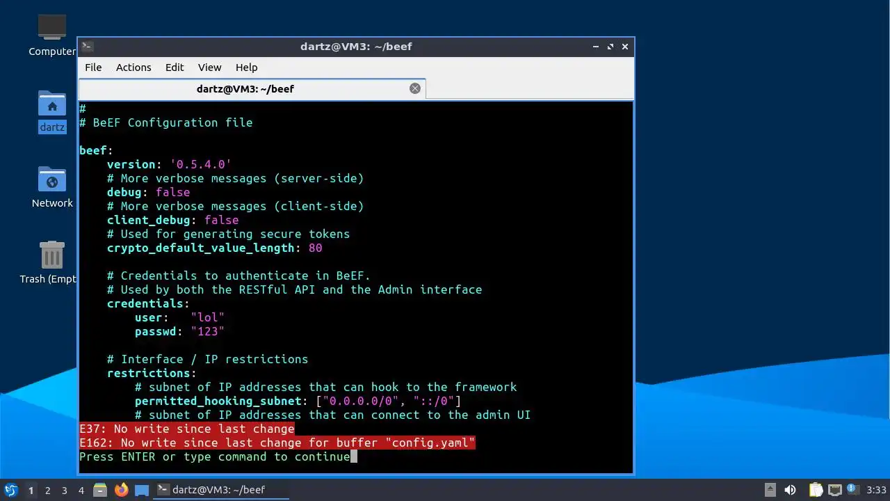Launch the file manager from taskbar
Viewport: 890px width, 501px height.
100,490
